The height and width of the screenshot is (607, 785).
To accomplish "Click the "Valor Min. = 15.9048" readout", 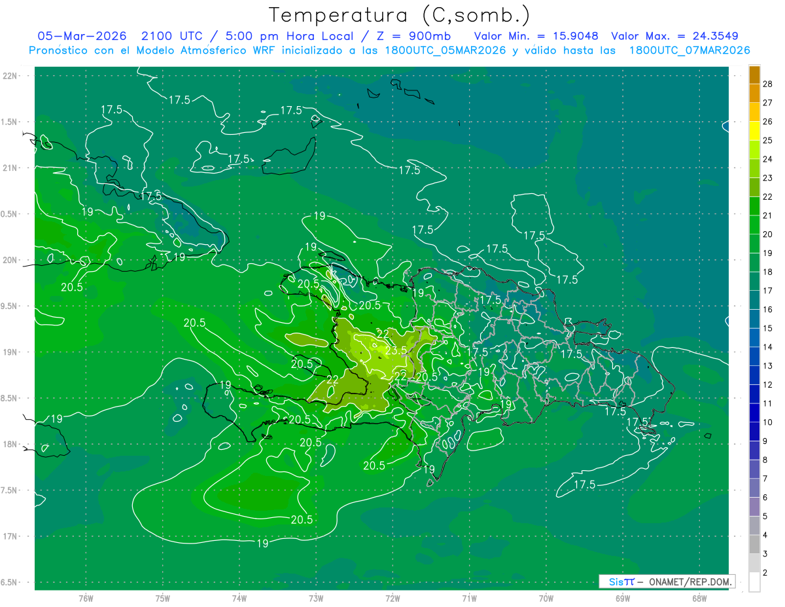I will pyautogui.click(x=536, y=36).
